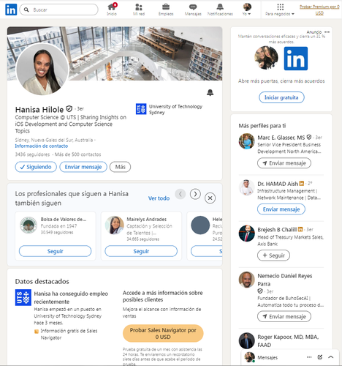Click Probar Sales Navigator por 0 USD
This screenshot has width=342, height=366.
[x=163, y=333]
